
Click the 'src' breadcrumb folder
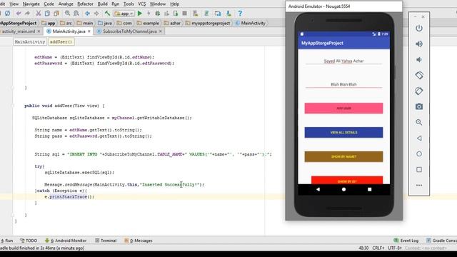click(x=66, y=23)
